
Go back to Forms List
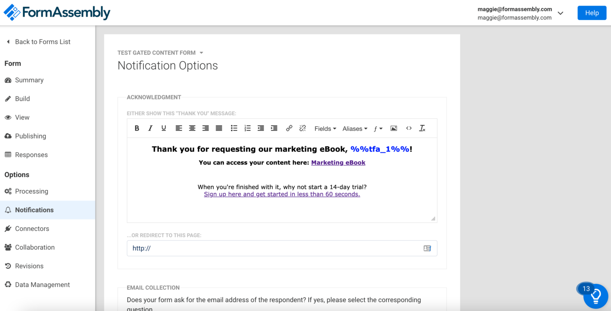(x=38, y=42)
